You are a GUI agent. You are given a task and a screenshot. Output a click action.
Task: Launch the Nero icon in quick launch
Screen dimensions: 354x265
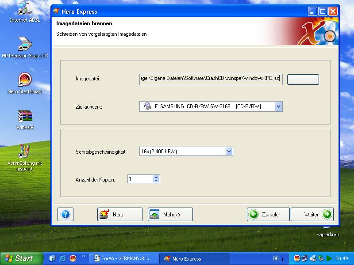point(73,258)
